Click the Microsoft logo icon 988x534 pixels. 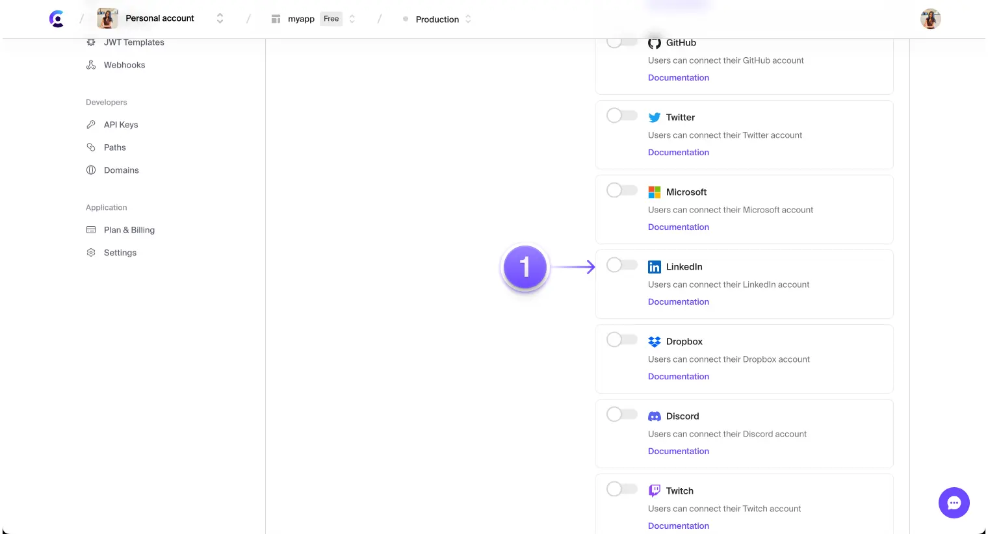click(x=655, y=192)
